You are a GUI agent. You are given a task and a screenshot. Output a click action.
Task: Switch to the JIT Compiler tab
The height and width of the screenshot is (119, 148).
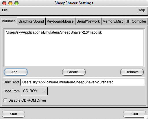(136, 21)
